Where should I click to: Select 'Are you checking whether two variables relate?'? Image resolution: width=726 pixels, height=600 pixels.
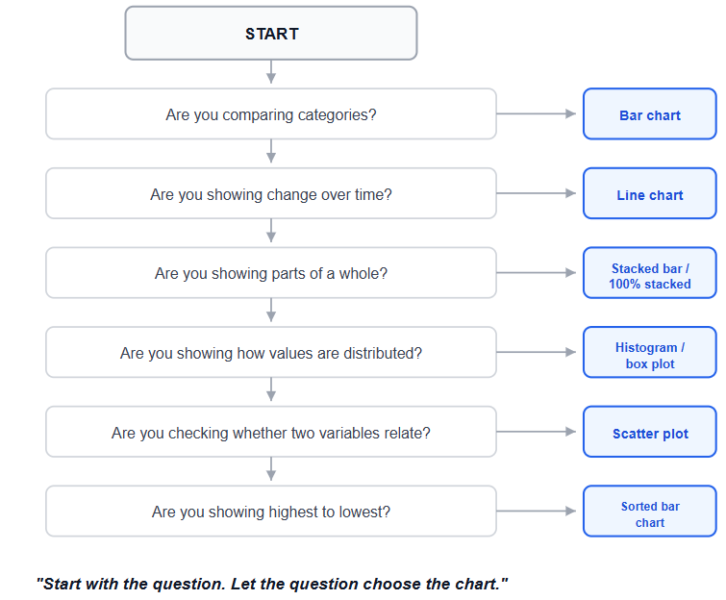pyautogui.click(x=271, y=432)
